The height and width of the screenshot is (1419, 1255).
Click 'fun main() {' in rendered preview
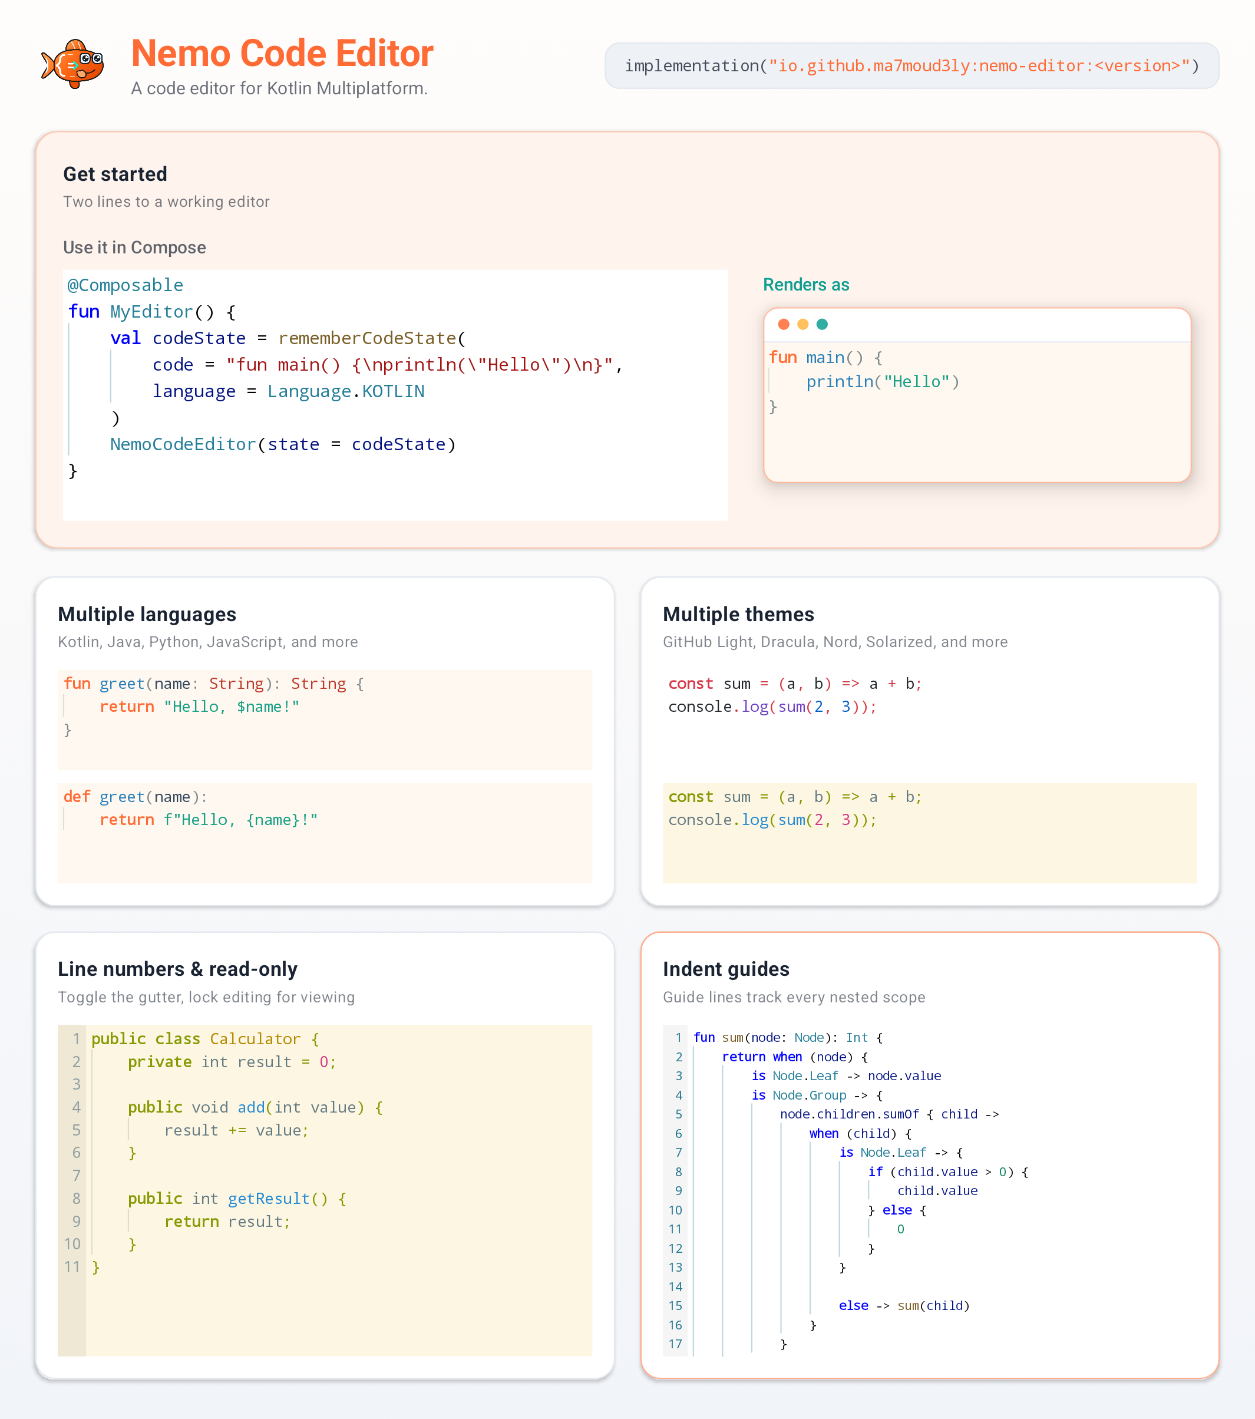point(825,358)
